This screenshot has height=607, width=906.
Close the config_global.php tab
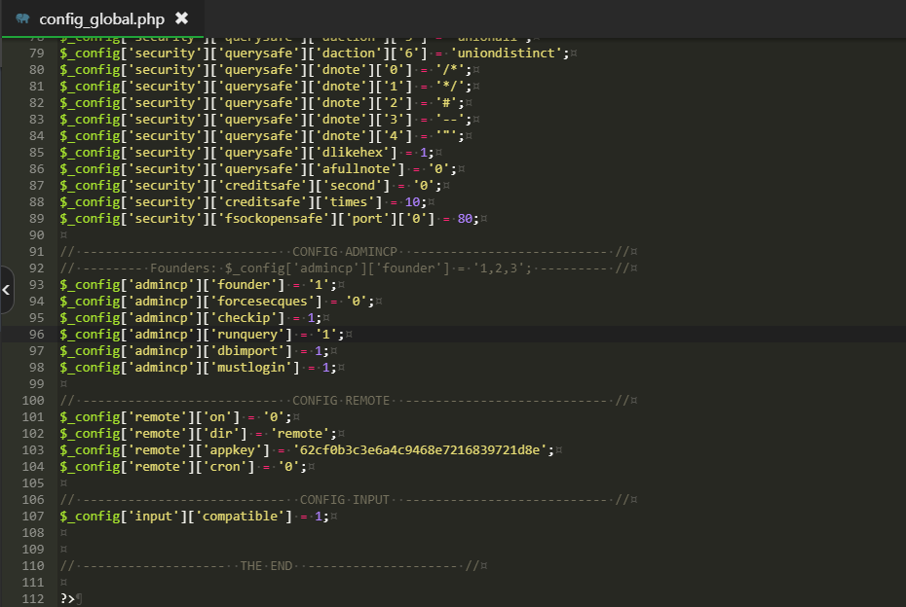pos(182,18)
